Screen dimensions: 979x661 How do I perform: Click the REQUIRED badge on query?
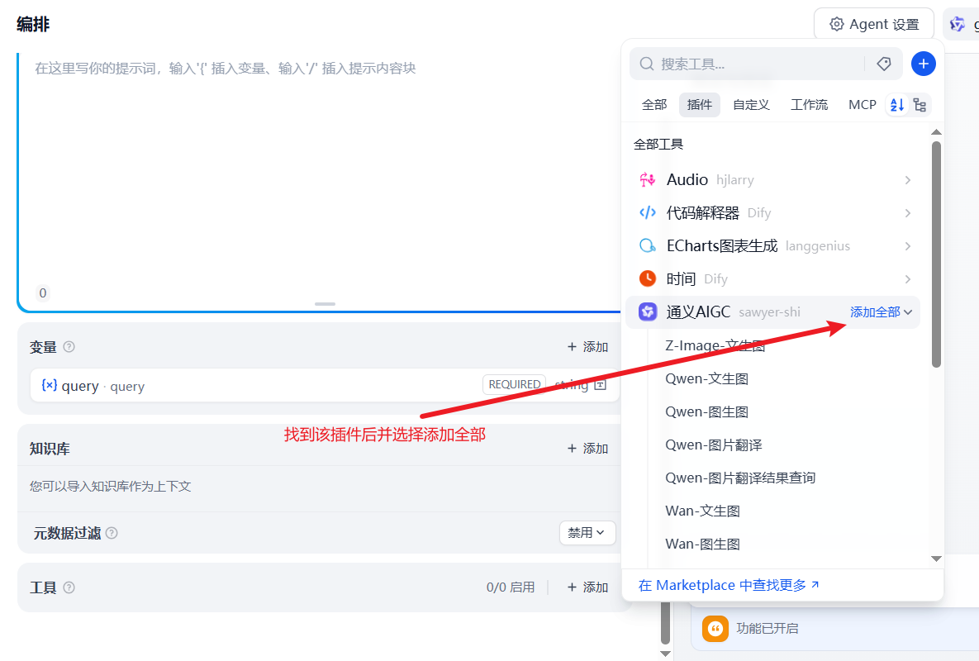[x=515, y=384]
